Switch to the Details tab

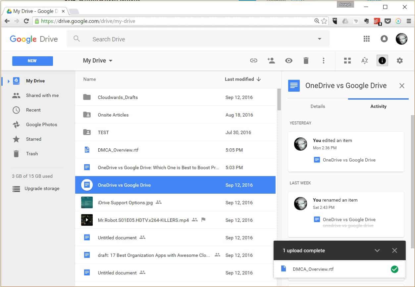[318, 106]
